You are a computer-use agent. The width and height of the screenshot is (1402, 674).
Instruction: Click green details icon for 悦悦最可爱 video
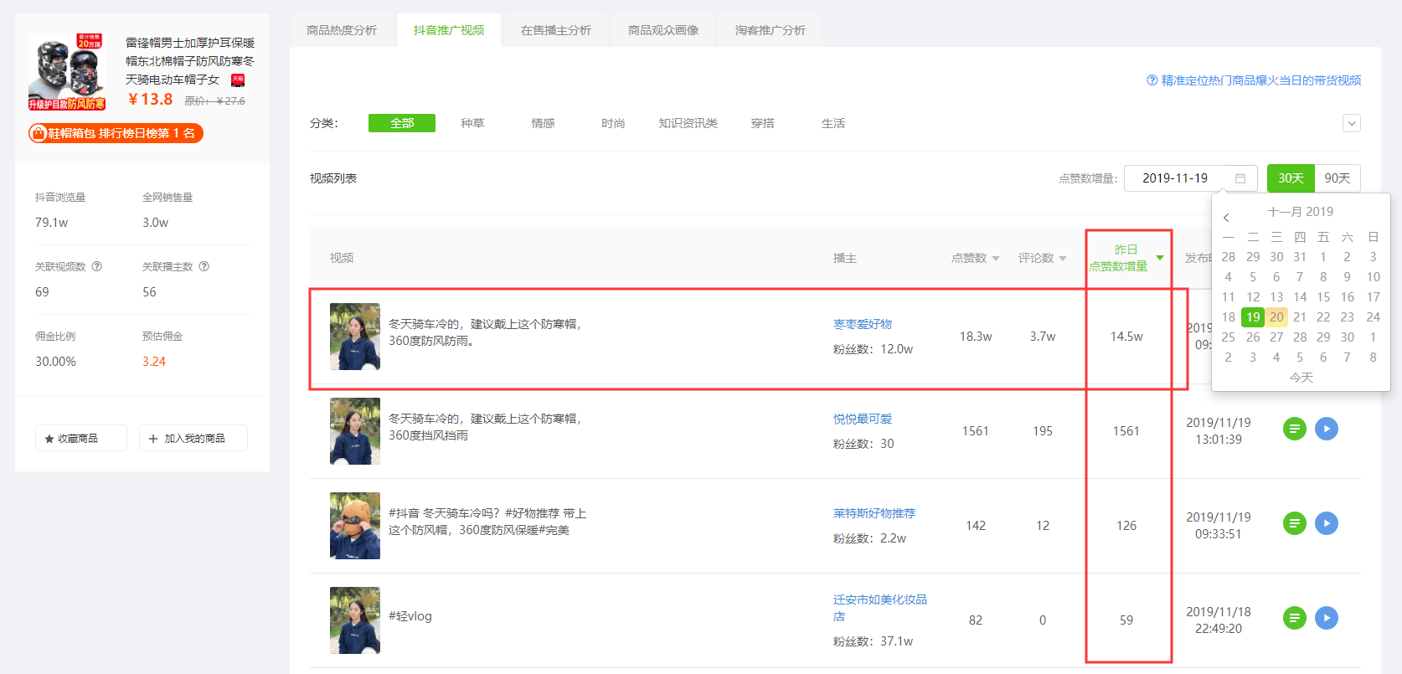[1295, 429]
